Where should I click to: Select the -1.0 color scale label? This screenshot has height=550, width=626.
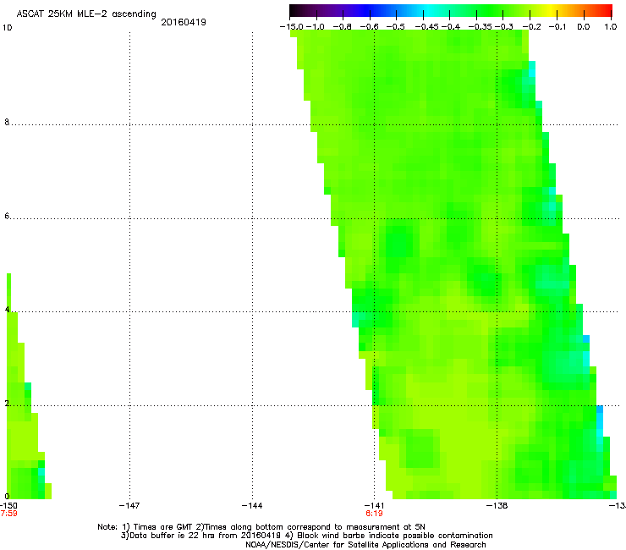(316, 27)
